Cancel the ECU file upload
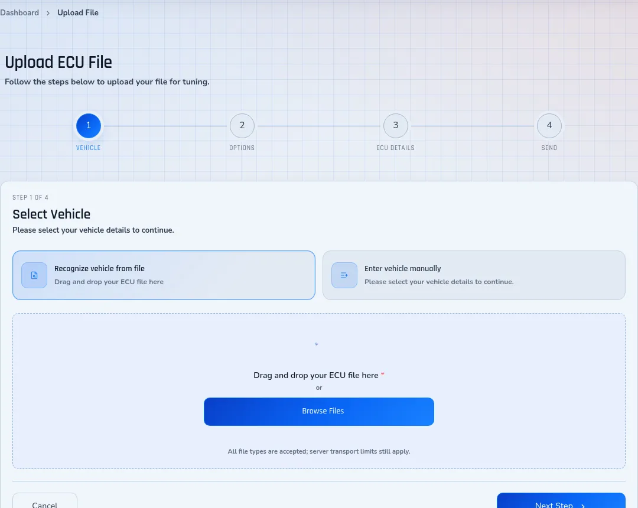 (x=45, y=501)
